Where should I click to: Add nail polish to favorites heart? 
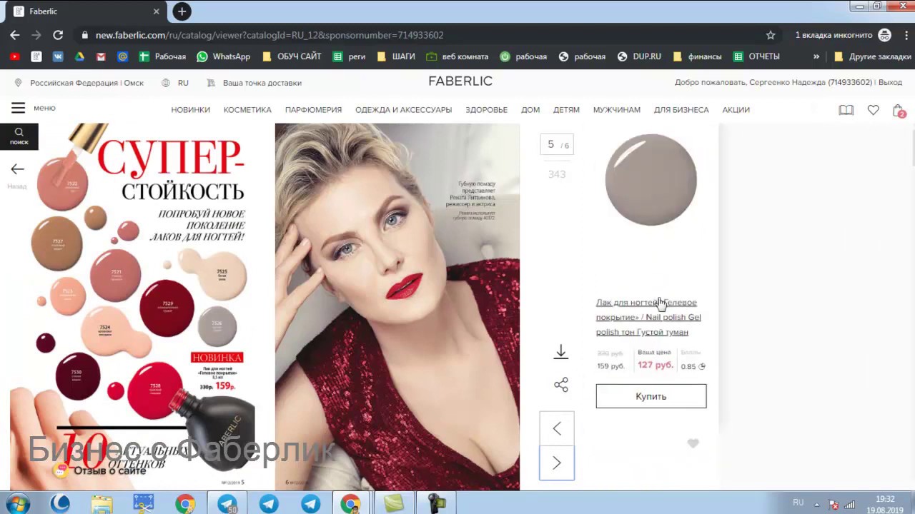pos(693,443)
